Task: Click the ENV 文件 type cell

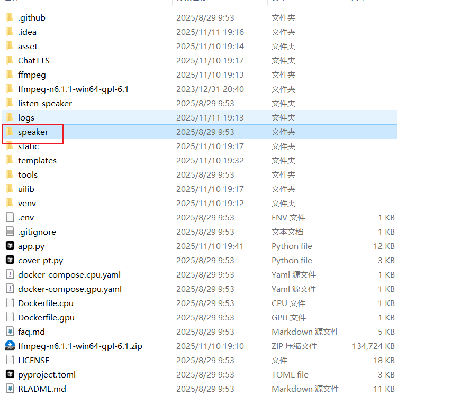Action: 288,217
